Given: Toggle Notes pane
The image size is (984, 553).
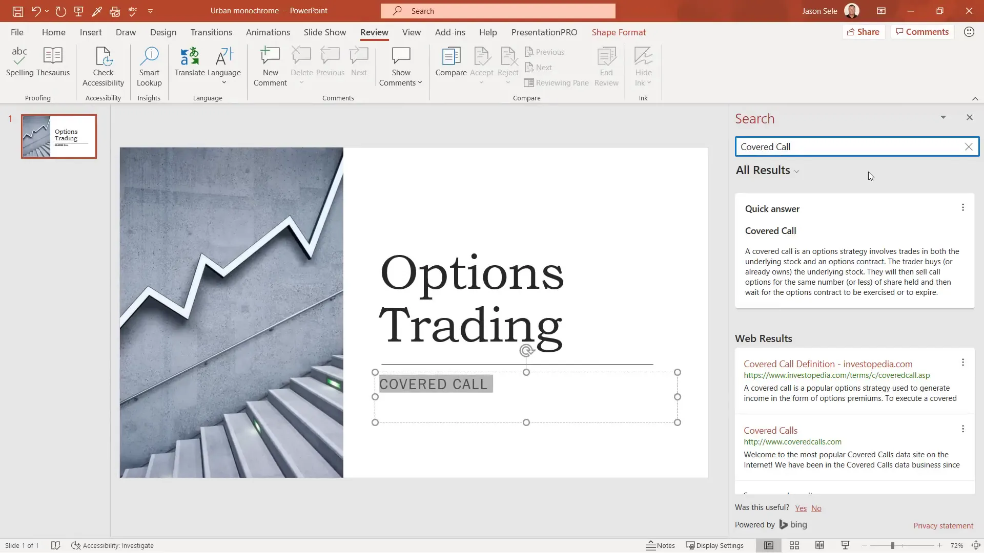Looking at the screenshot, I should [x=660, y=545].
